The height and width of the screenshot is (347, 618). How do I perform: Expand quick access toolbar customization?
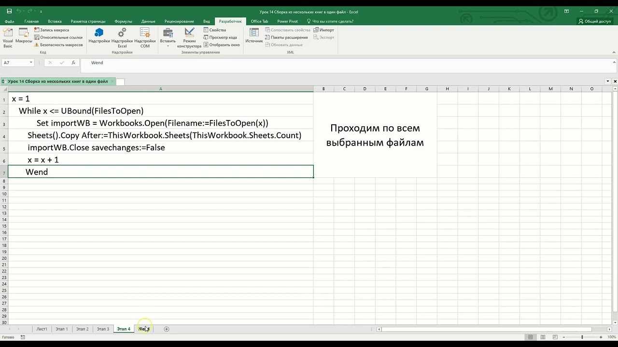tap(41, 11)
